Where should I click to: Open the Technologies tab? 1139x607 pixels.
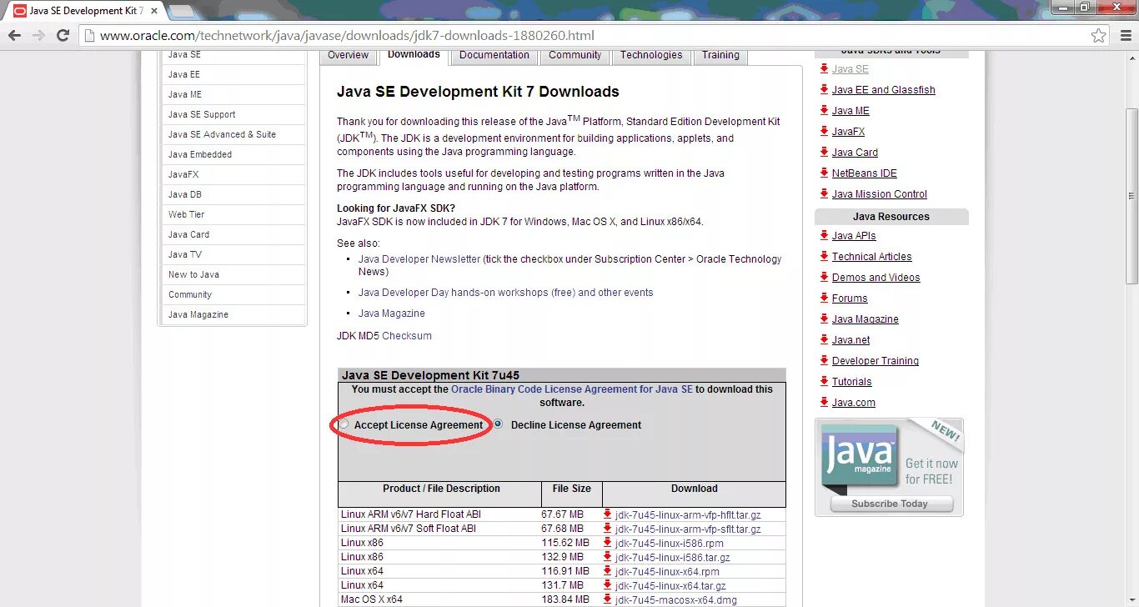tap(651, 55)
